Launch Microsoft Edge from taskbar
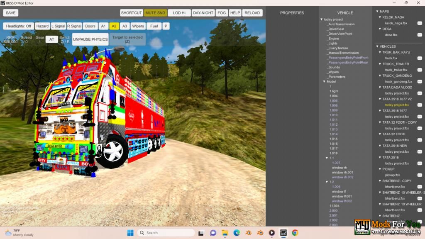 point(237,233)
